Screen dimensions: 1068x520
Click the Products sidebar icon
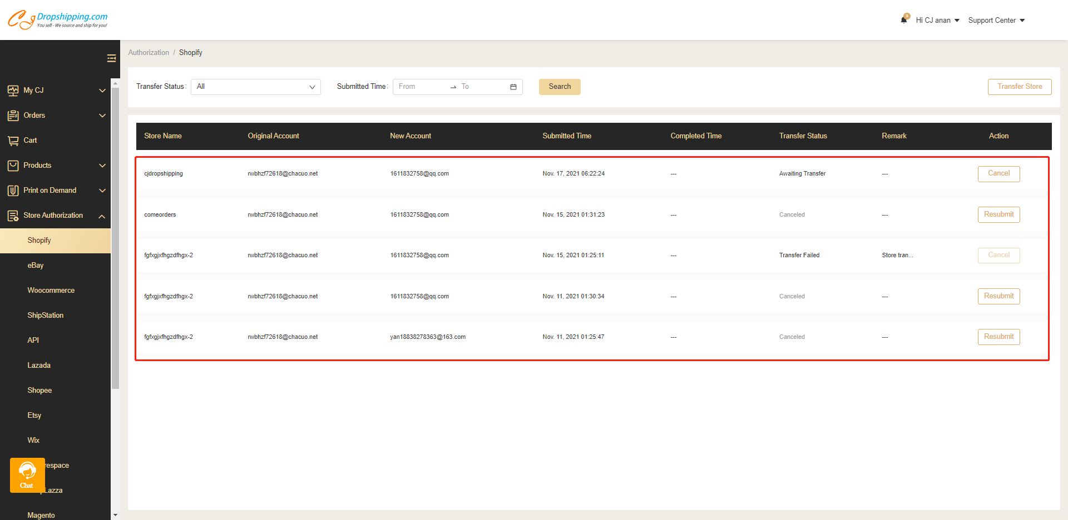pyautogui.click(x=13, y=165)
